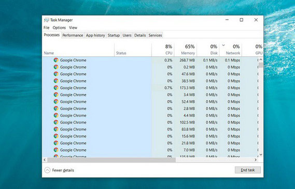Click the 0.1 MB/s disk value
295x189 pixels.
coord(210,60)
